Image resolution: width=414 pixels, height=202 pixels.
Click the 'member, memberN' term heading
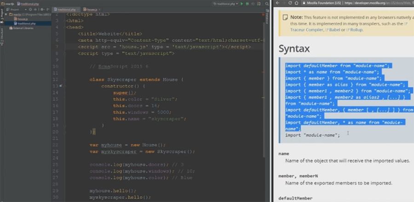[x=298, y=176]
